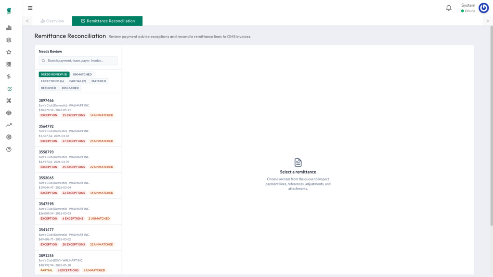Select the Remittance Reconciliation tab

click(x=107, y=21)
